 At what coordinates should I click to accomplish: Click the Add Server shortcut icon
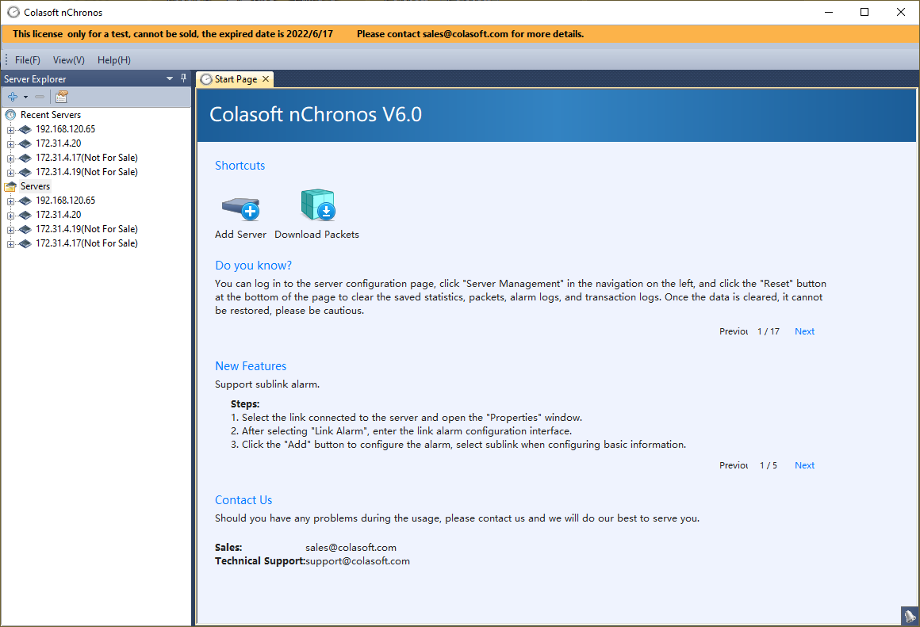click(x=240, y=208)
